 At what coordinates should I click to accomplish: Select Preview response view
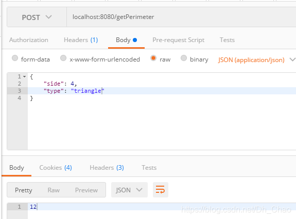[86, 190]
